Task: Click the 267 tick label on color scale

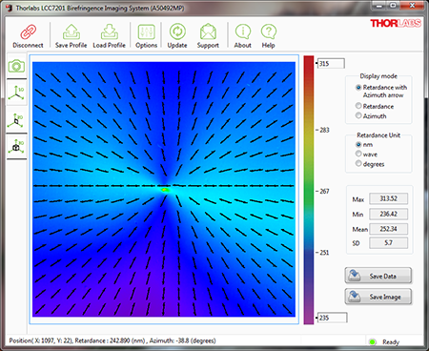Action: [324, 191]
